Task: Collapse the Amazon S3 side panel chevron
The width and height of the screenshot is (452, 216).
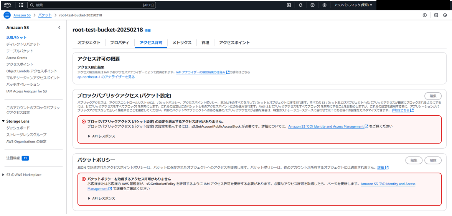Action: (x=59, y=27)
